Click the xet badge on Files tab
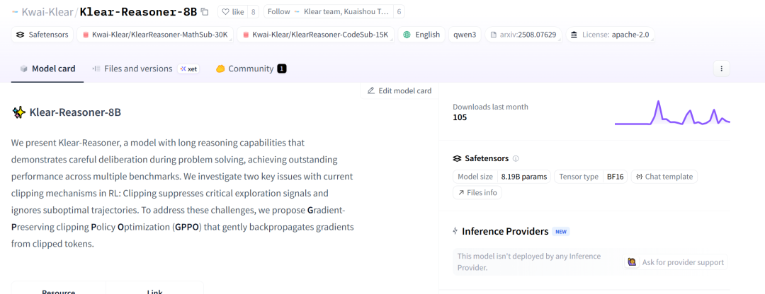 188,69
